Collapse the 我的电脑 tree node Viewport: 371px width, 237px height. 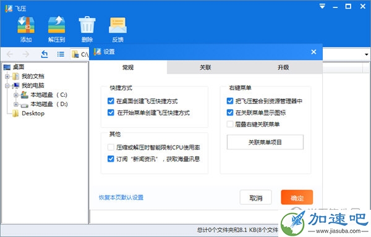[7, 86]
